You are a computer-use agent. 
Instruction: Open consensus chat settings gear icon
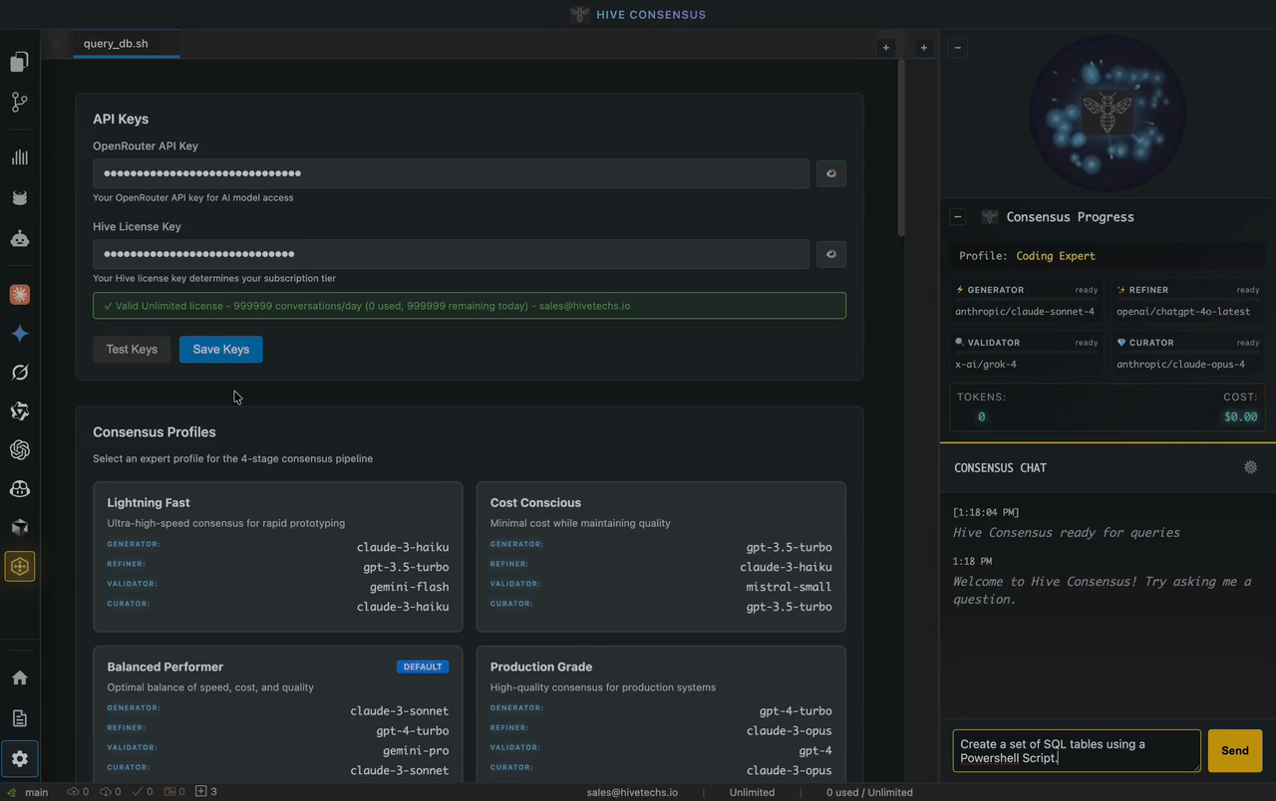pyautogui.click(x=1250, y=467)
